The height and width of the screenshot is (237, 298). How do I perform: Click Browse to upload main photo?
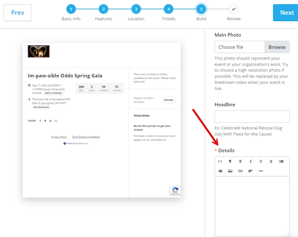tap(277, 47)
